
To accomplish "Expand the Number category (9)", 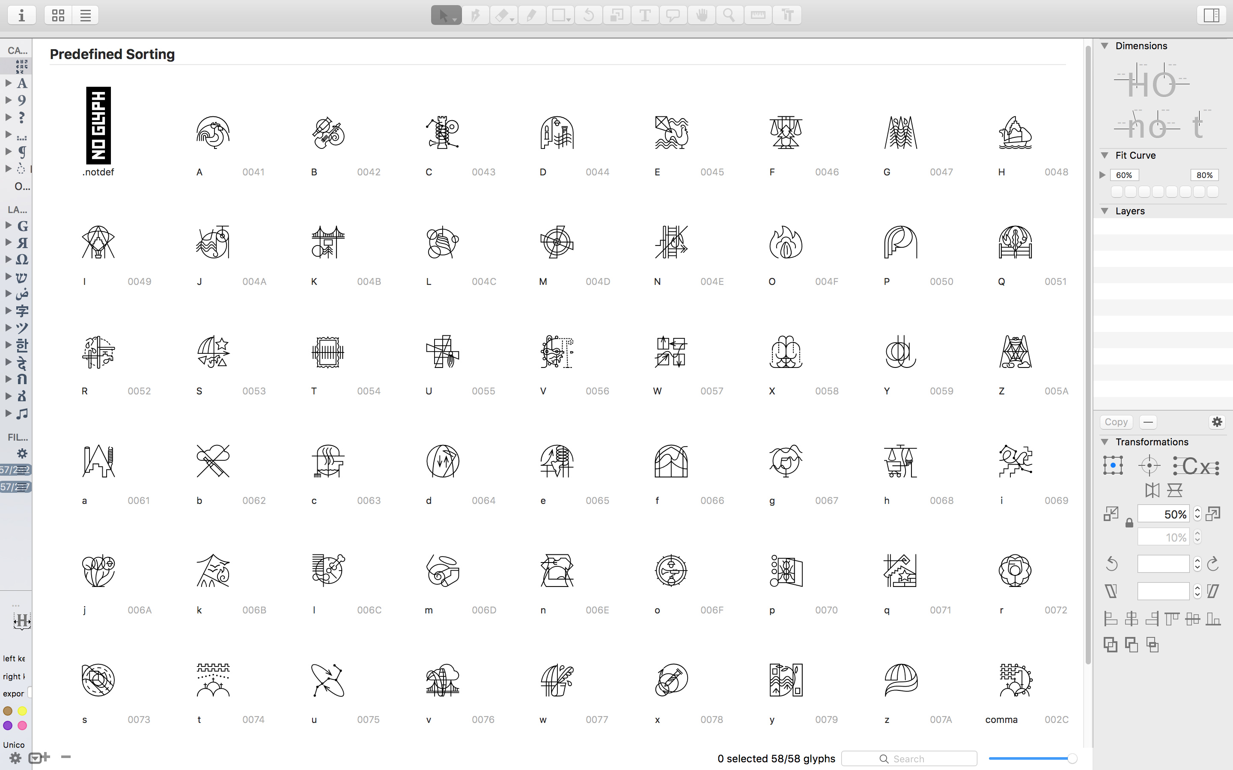I will [8, 101].
